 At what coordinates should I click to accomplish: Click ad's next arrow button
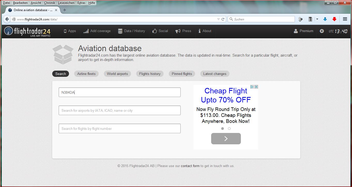click(x=226, y=139)
